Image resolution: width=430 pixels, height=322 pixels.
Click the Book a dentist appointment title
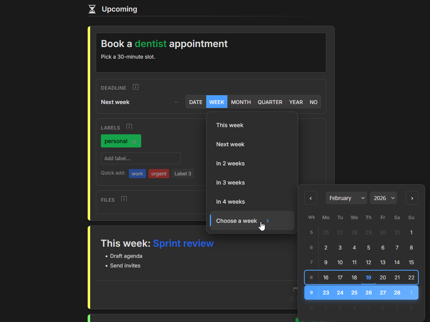click(x=164, y=44)
